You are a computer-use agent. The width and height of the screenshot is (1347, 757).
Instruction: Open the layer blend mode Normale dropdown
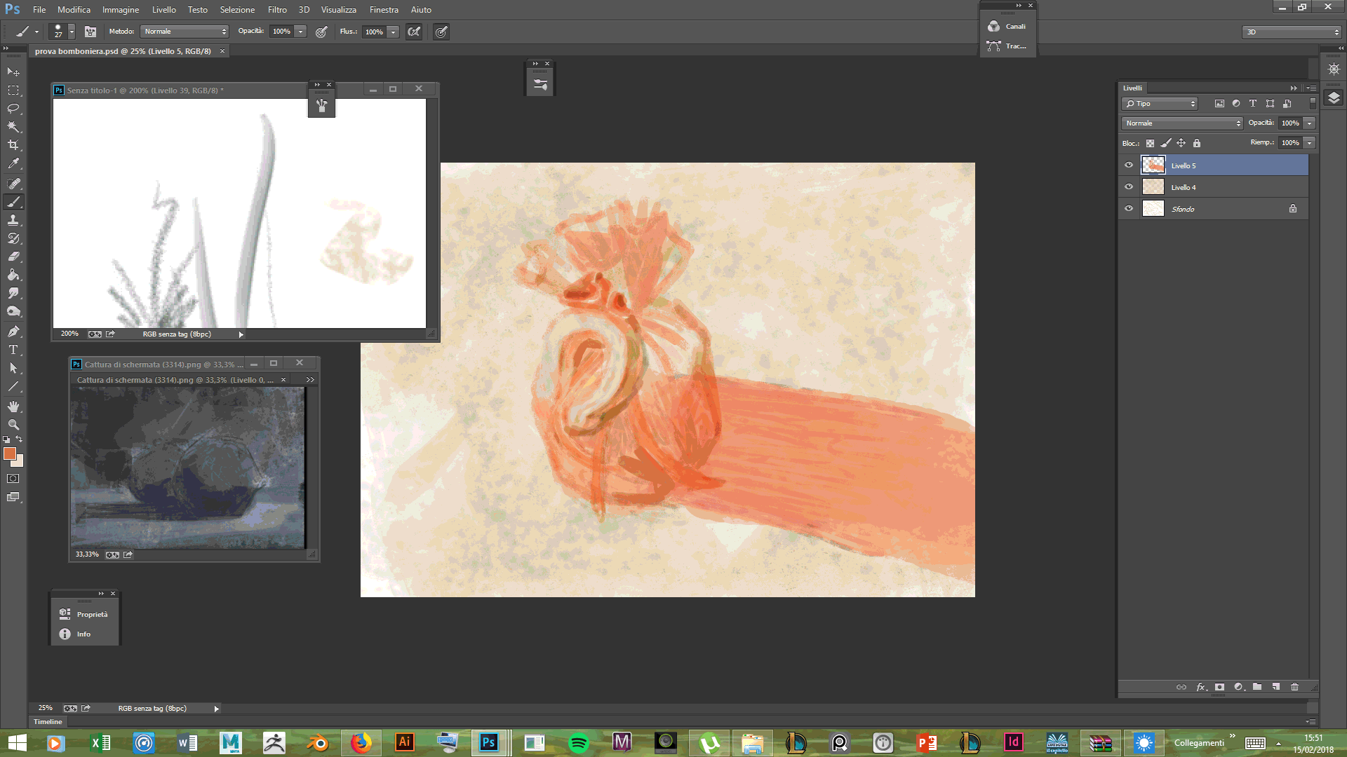tap(1182, 123)
